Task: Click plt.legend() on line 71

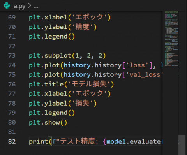Action: pyautogui.click(x=52, y=37)
